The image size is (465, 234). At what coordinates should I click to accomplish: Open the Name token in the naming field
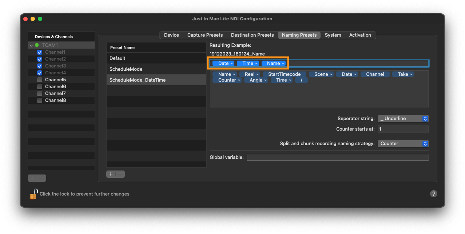pyautogui.click(x=274, y=63)
